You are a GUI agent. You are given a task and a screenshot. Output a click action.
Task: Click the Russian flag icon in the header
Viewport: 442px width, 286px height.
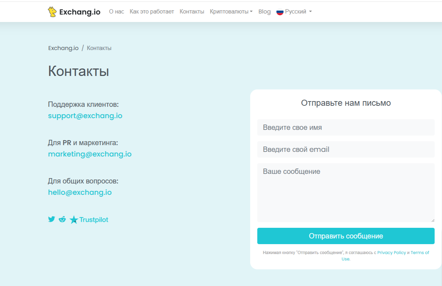[x=280, y=11]
